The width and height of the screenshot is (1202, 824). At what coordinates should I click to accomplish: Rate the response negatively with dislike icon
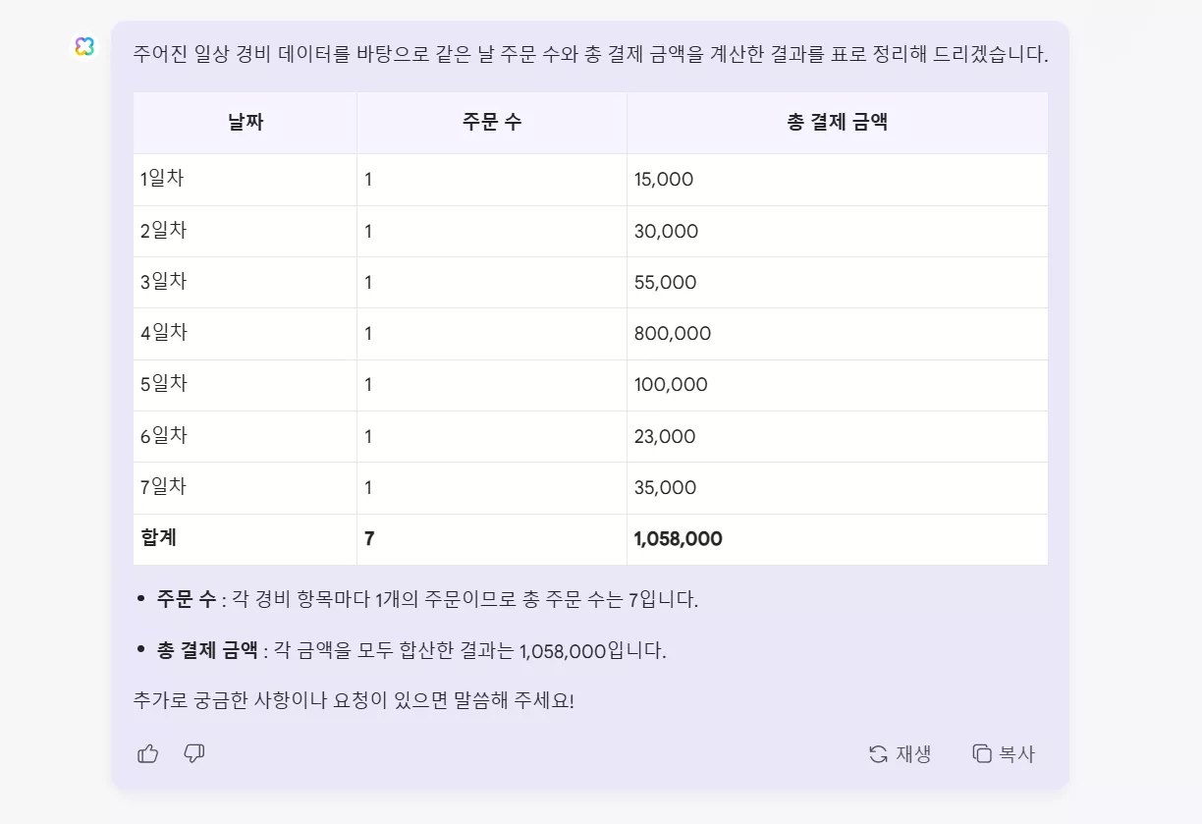point(193,752)
